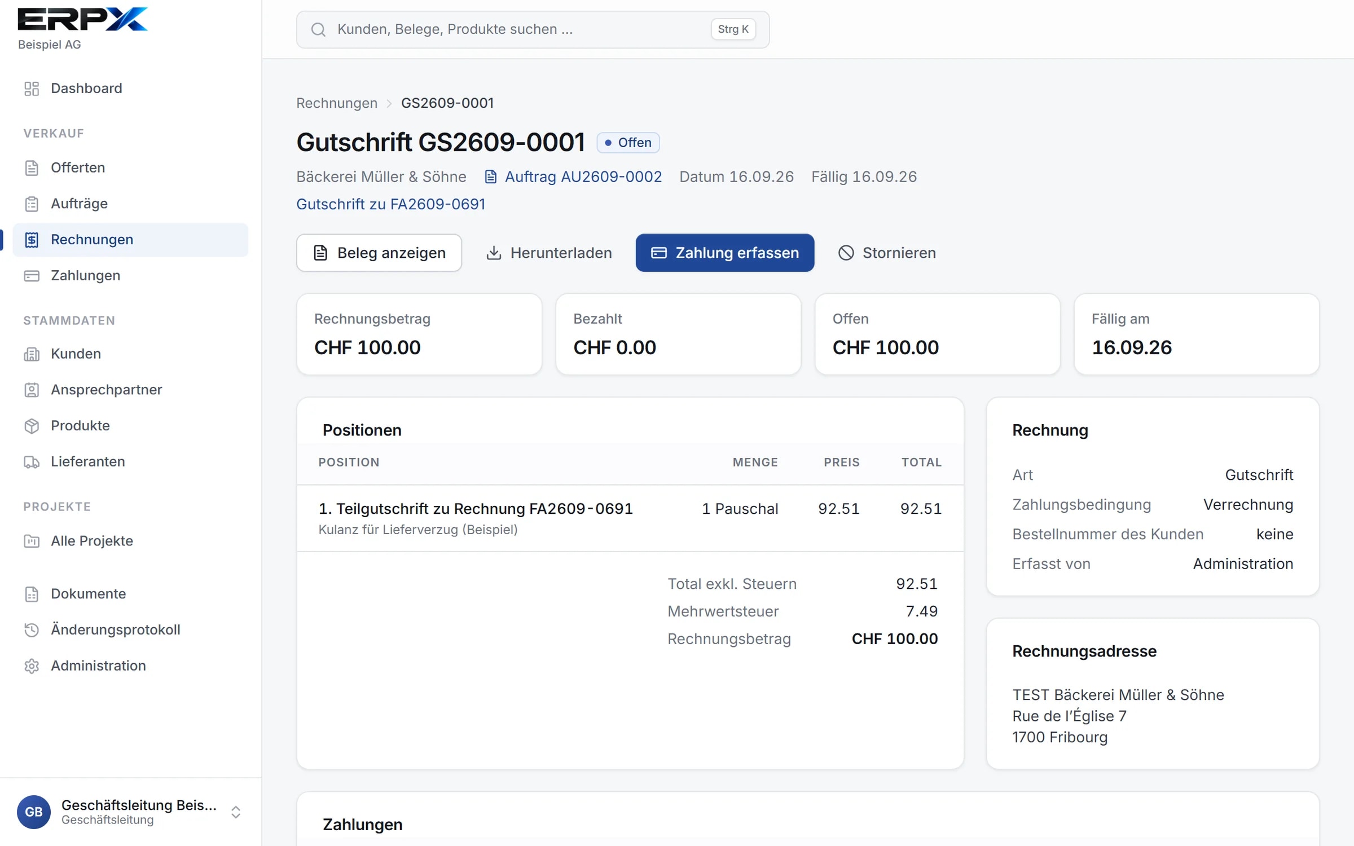This screenshot has width=1354, height=846.
Task: Click the Zahlung erfassen button
Action: pos(724,253)
